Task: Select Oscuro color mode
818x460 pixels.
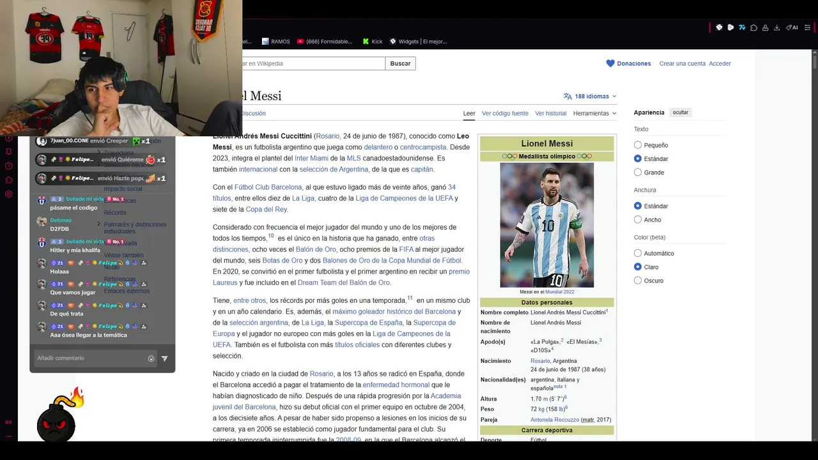Action: 638,280
